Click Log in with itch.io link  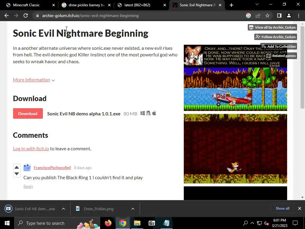tap(31, 148)
